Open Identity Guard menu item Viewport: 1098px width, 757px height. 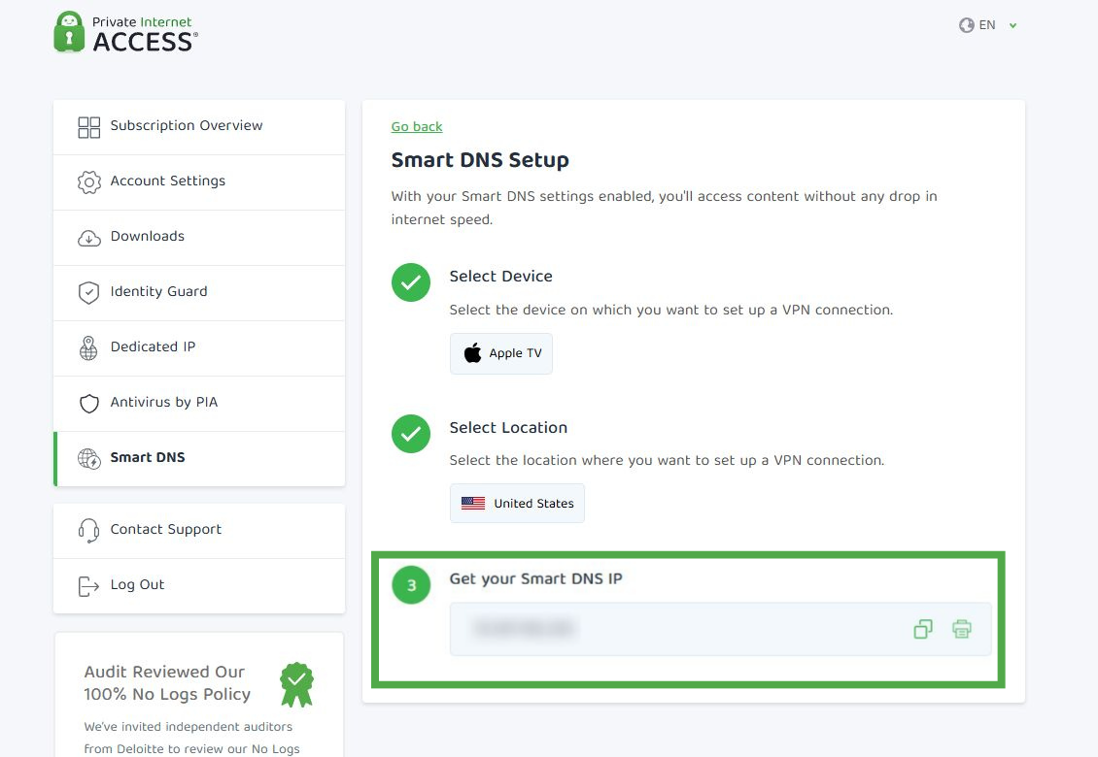(x=199, y=292)
